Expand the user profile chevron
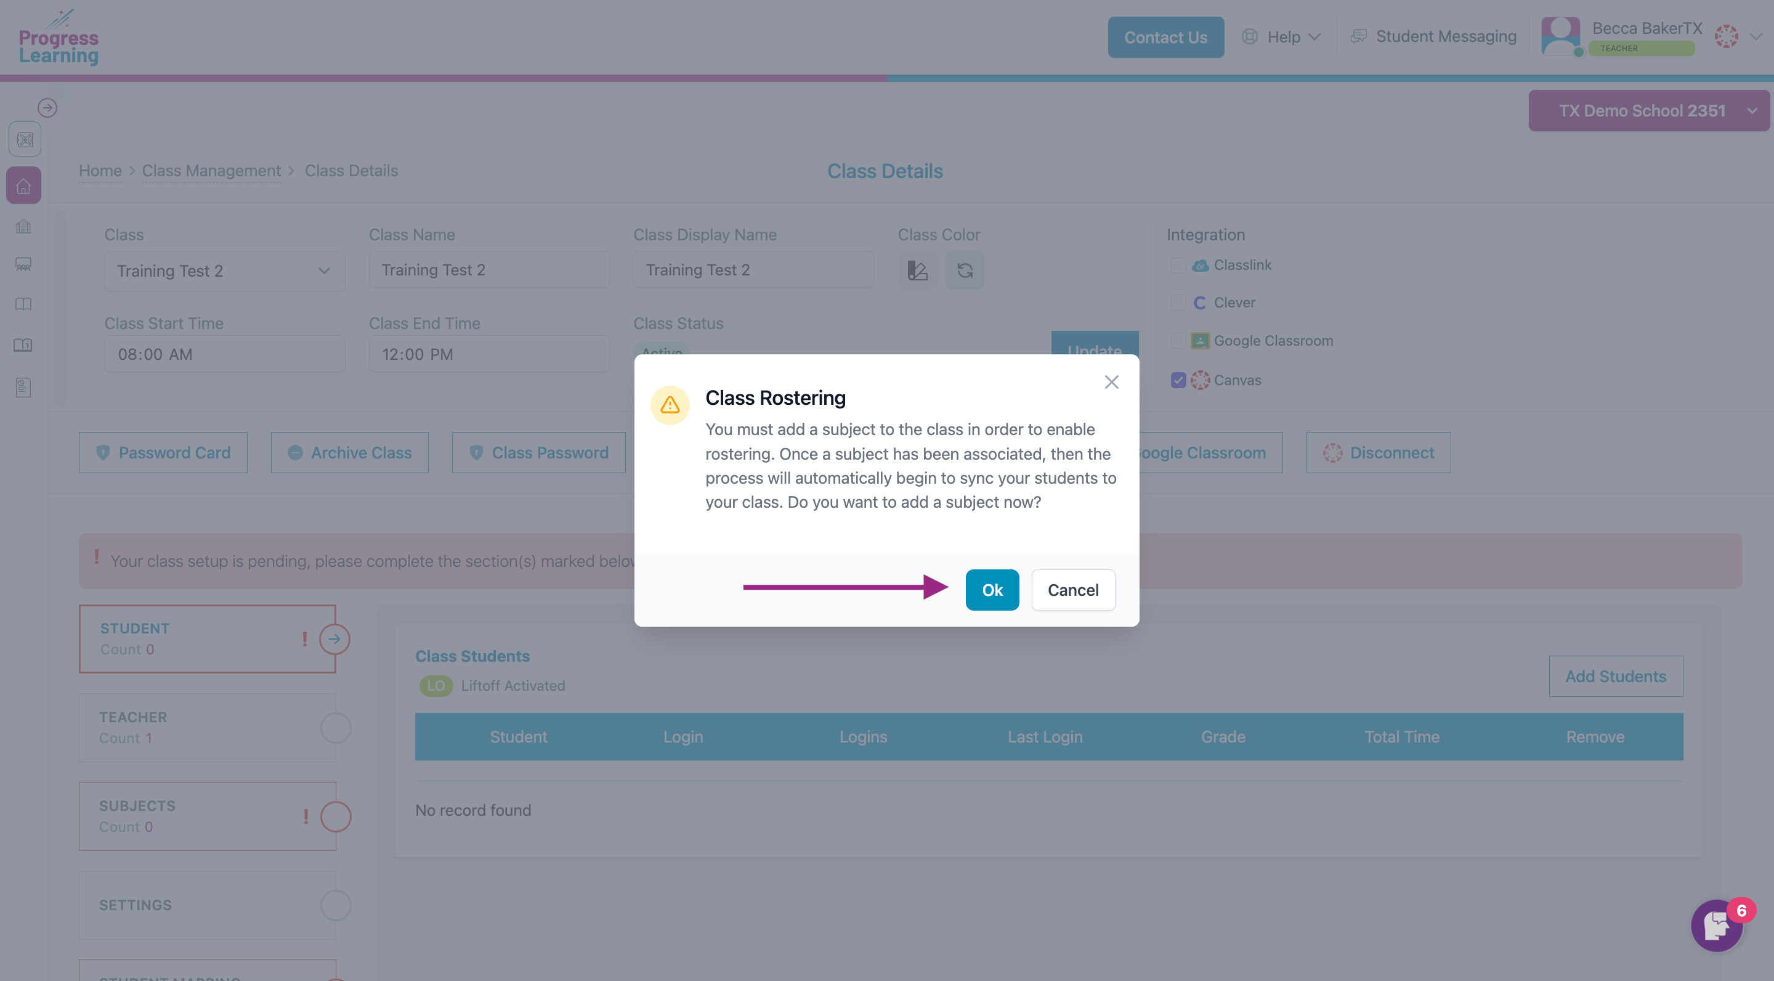1774x981 pixels. [x=1756, y=36]
